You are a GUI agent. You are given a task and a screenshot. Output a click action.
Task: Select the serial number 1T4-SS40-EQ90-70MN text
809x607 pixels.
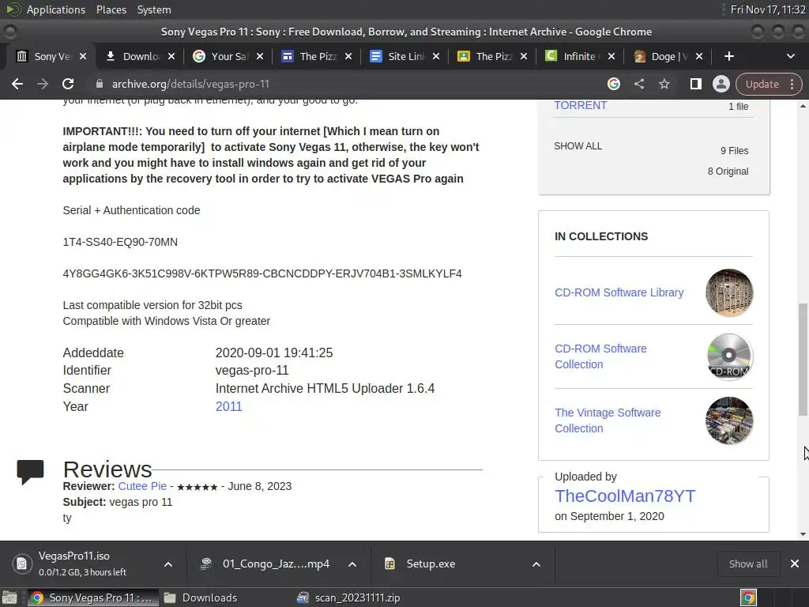(x=120, y=242)
